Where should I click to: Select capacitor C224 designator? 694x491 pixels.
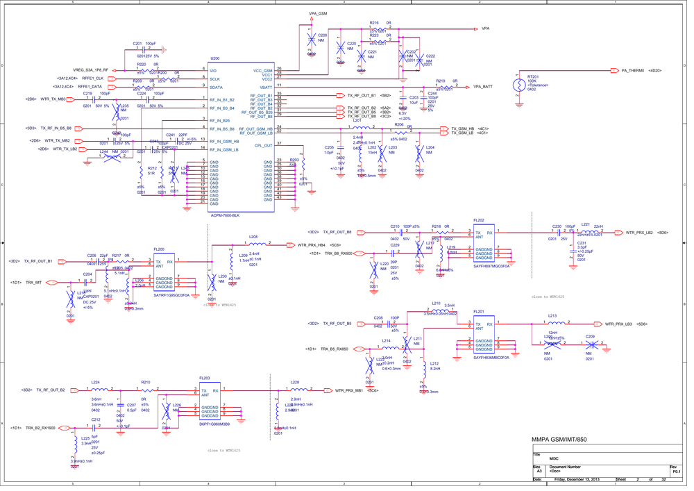pyautogui.click(x=141, y=94)
